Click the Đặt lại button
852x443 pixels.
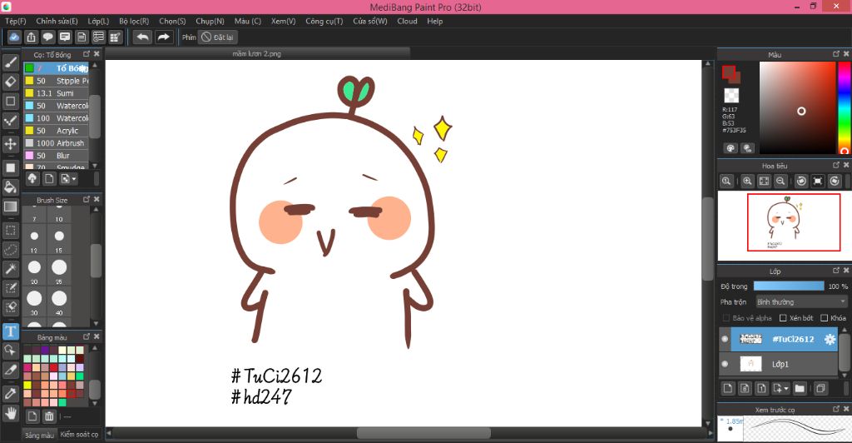[x=217, y=37]
